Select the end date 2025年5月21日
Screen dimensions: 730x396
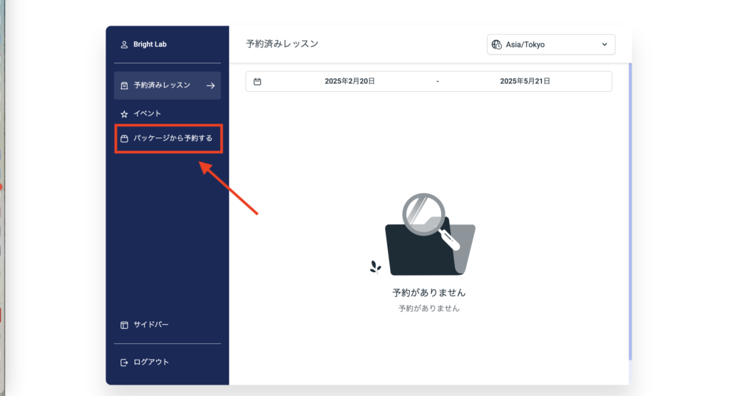coord(525,82)
